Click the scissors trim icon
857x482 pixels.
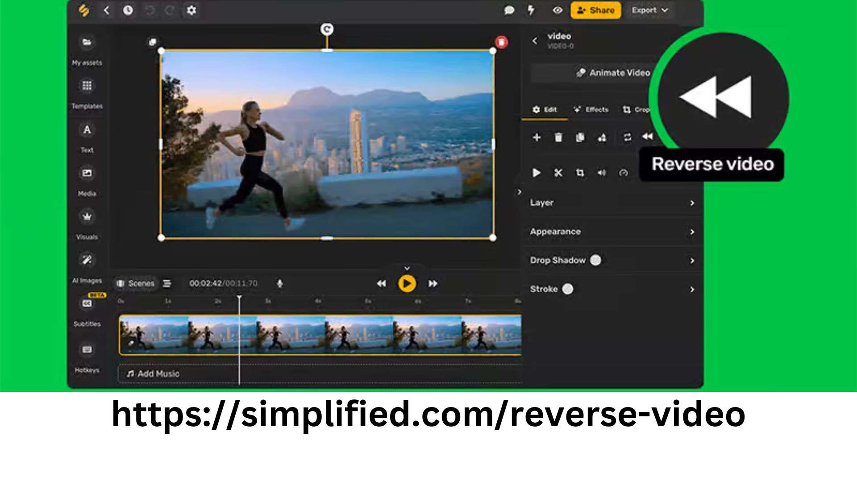click(x=558, y=173)
